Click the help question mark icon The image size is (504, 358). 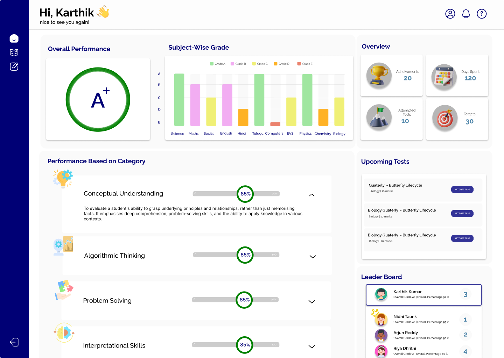click(x=482, y=14)
